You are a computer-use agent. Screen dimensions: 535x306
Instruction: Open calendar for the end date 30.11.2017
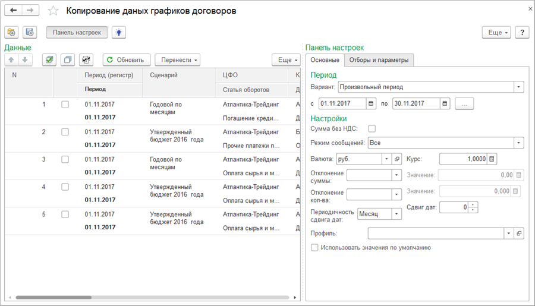pos(445,103)
